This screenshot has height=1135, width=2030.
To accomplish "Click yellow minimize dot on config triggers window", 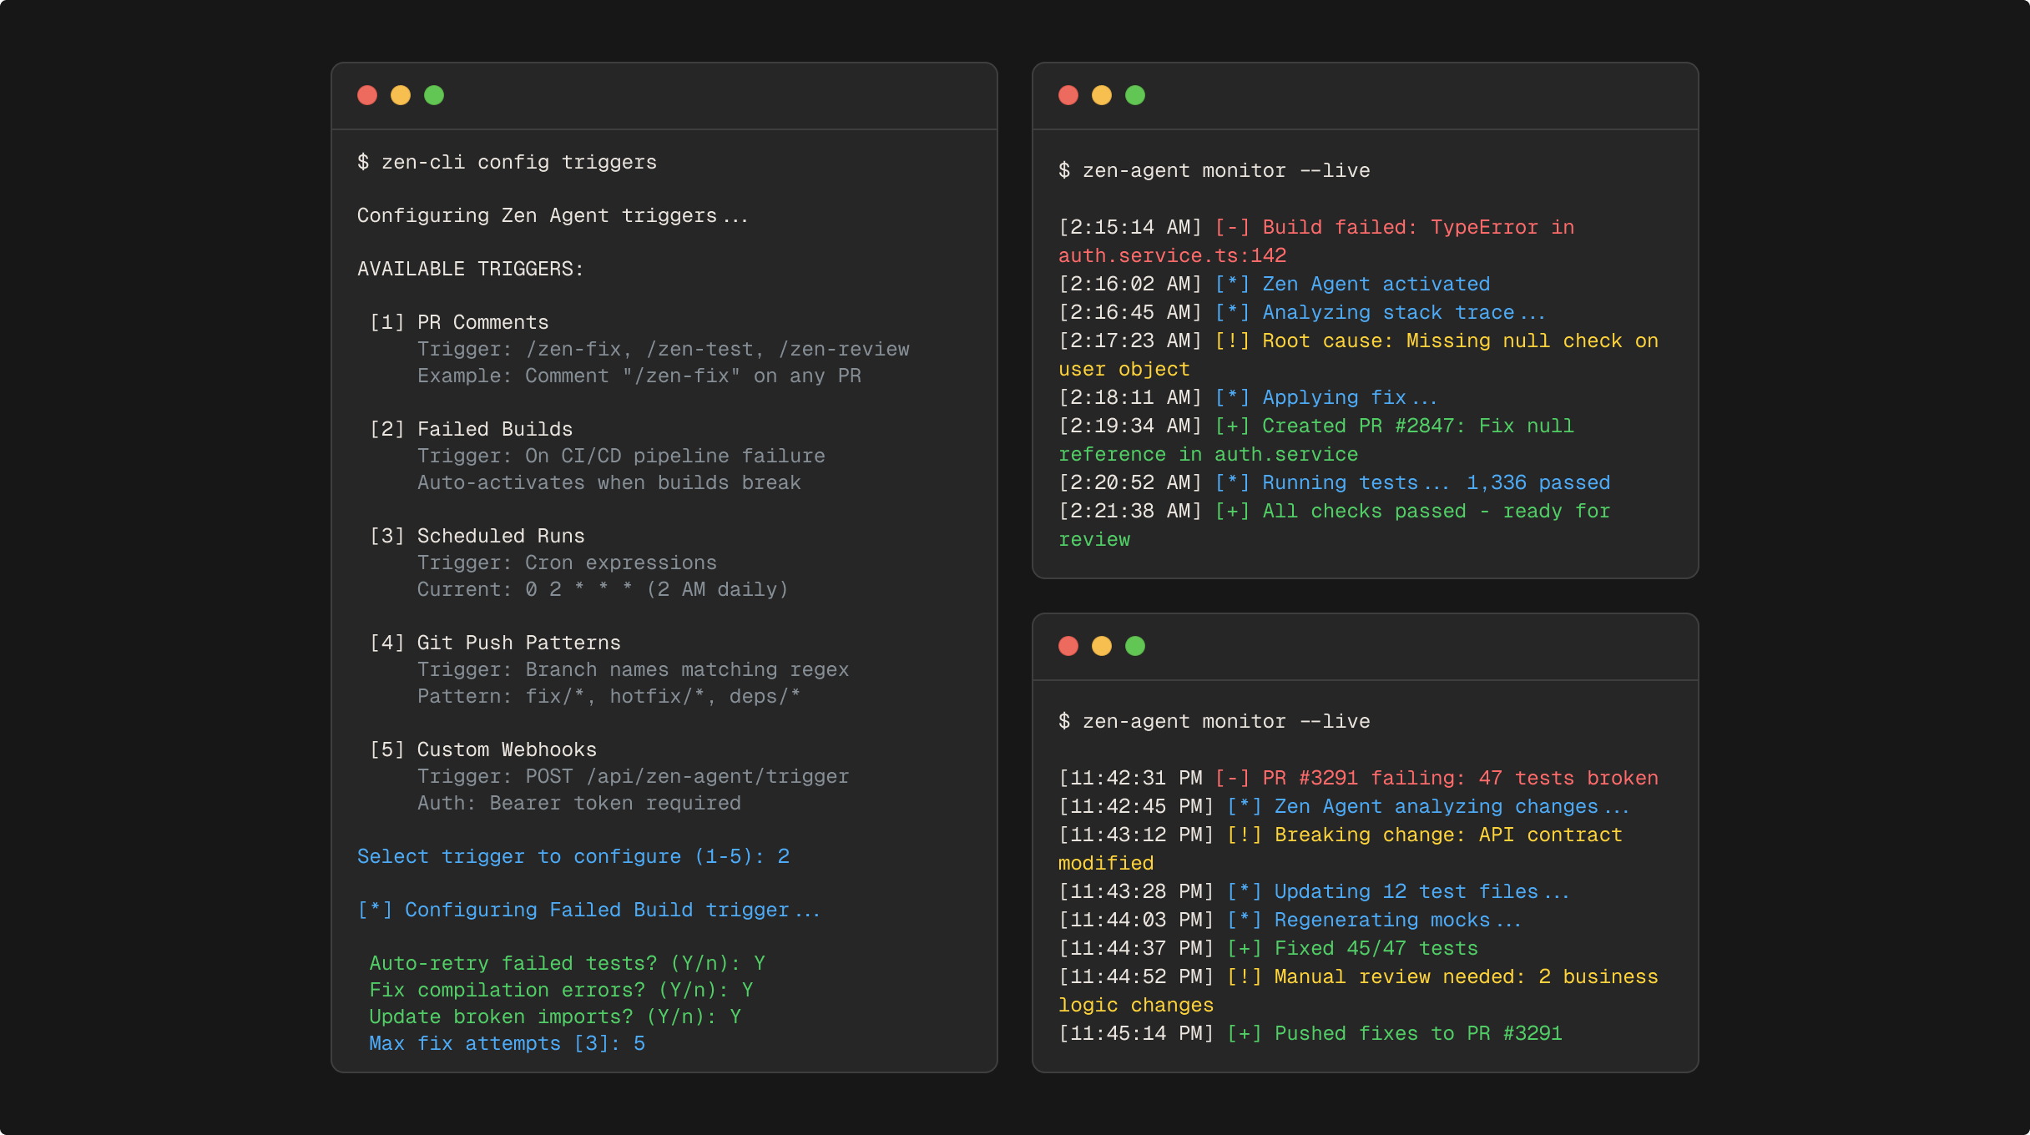I will [401, 95].
